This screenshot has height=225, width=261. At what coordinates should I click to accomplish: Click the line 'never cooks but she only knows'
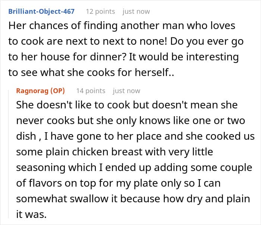(x=130, y=121)
